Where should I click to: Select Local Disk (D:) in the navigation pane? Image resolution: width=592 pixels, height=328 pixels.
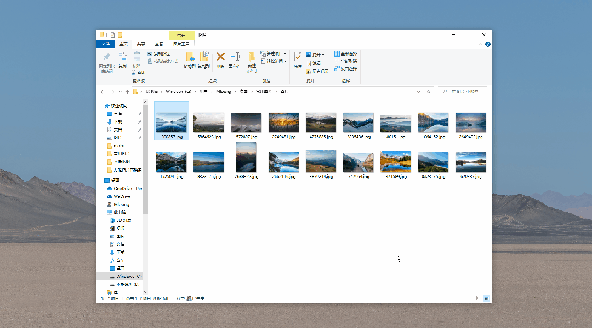point(126,284)
